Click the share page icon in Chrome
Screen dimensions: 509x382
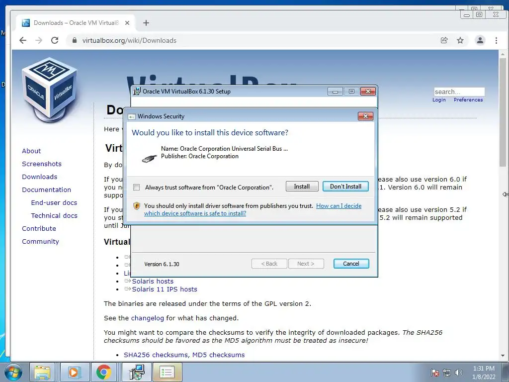444,40
